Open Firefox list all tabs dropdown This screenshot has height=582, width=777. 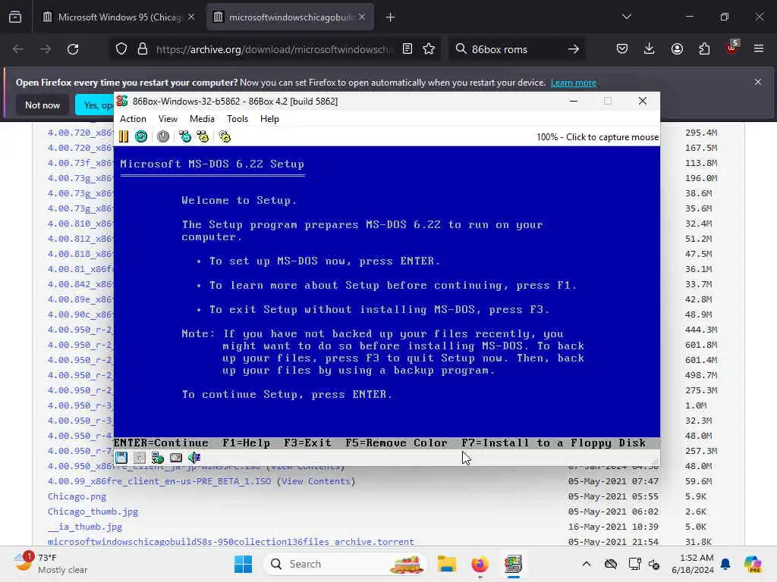627,17
